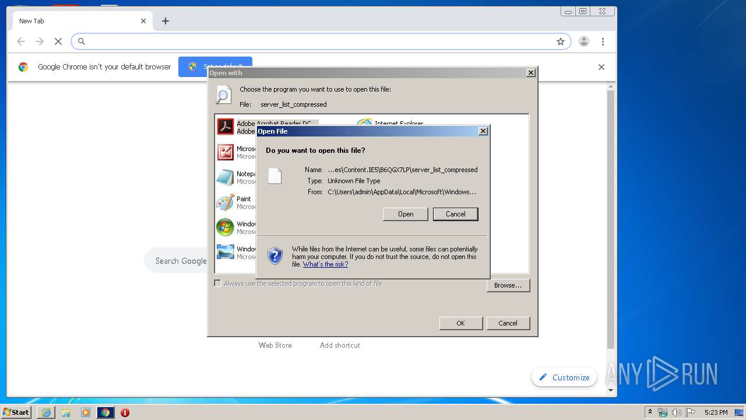The image size is (746, 420).
Task: Open the Web Store shortcut
Action: pos(275,345)
